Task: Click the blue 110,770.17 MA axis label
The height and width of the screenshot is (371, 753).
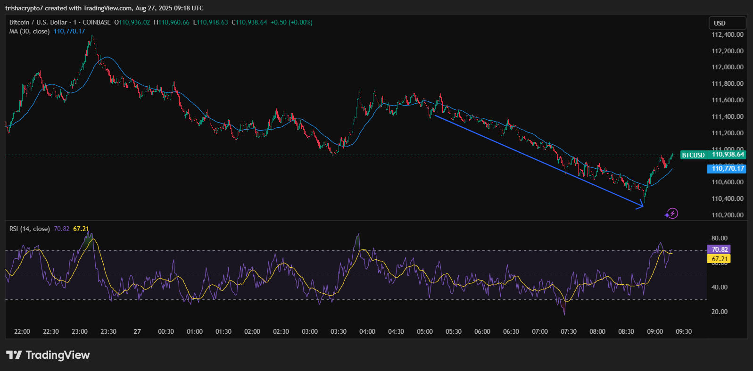Action: (x=728, y=168)
